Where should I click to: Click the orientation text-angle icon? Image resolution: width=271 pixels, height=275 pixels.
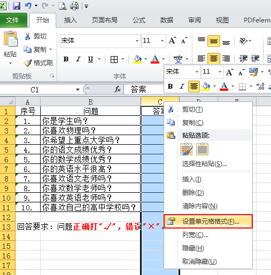coord(243,41)
